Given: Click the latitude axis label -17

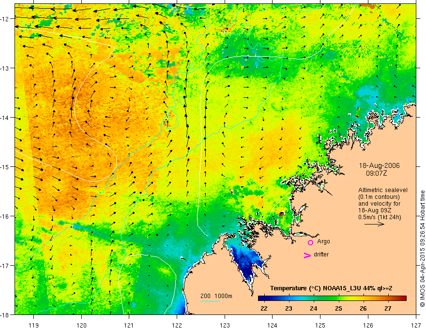Looking at the screenshot, I should 5,266.
